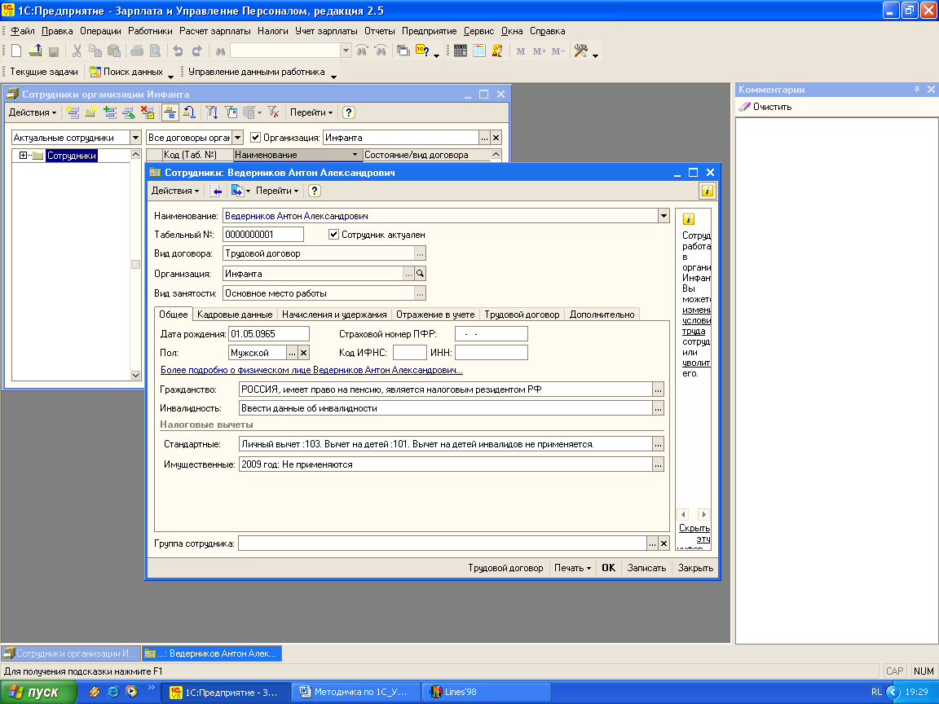The height and width of the screenshot is (704, 939).
Task: Click Трудовой договор bottom button
Action: tap(505, 568)
